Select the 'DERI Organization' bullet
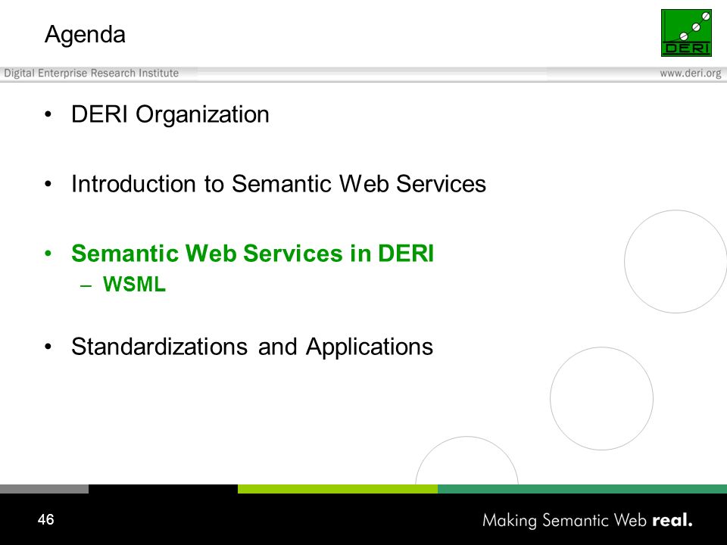The image size is (727, 545). 170,114
